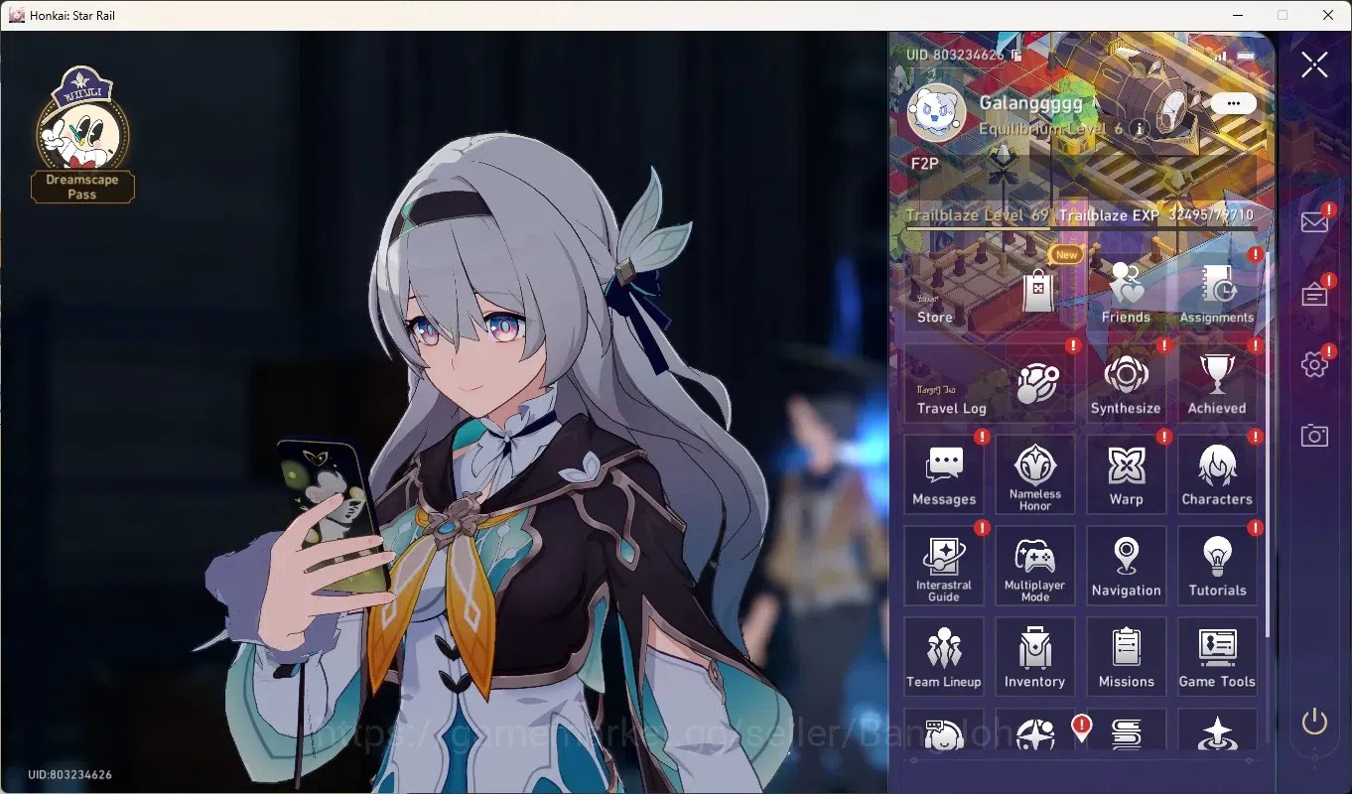
Task: Open the Inventory
Action: (1035, 657)
